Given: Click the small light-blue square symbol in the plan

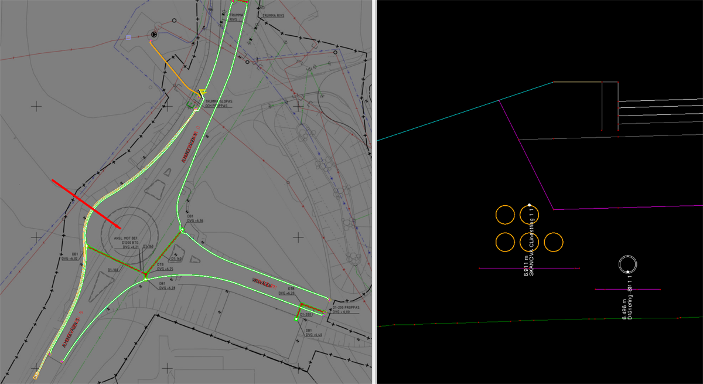Looking at the screenshot, I should 129,38.
